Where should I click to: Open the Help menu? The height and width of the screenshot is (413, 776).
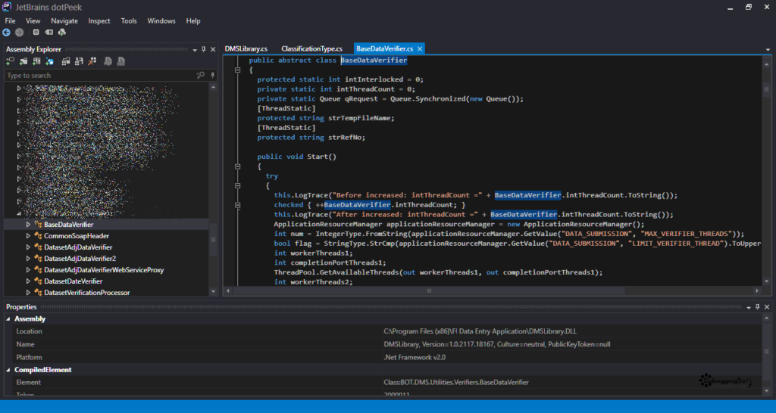[x=193, y=20]
